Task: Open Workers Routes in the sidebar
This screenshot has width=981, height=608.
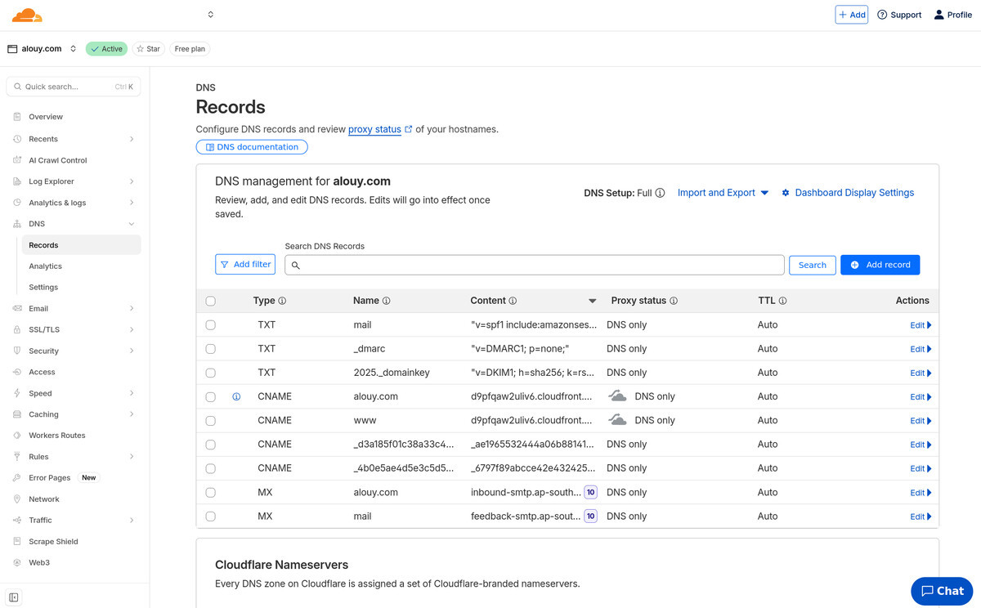Action: point(56,436)
